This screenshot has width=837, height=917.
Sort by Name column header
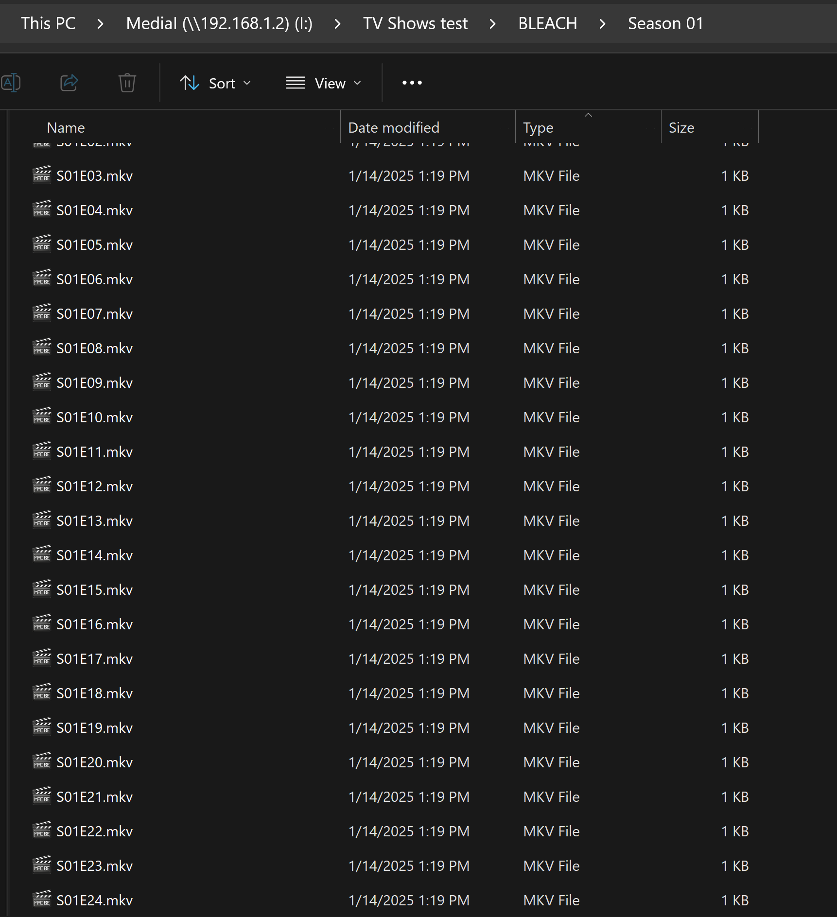coord(66,127)
